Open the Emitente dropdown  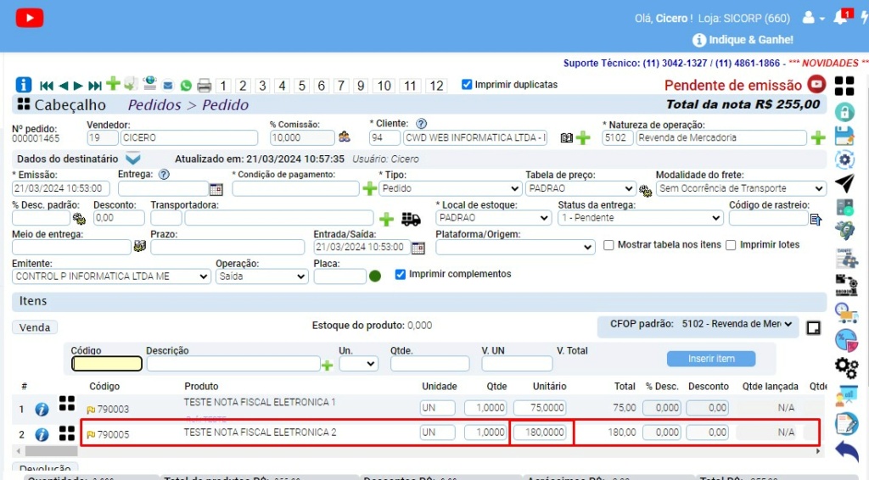pos(111,276)
